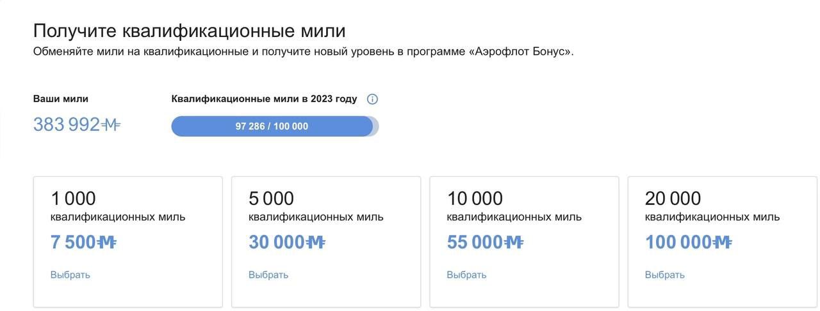Click the 20 000 card title
Image resolution: width=820 pixels, height=311 pixels.
(x=673, y=199)
